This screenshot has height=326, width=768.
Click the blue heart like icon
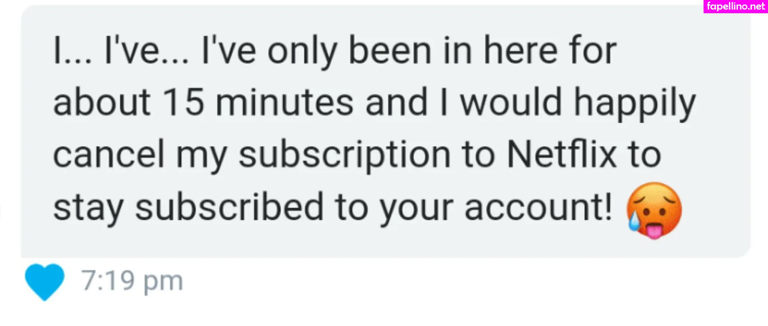[44, 281]
